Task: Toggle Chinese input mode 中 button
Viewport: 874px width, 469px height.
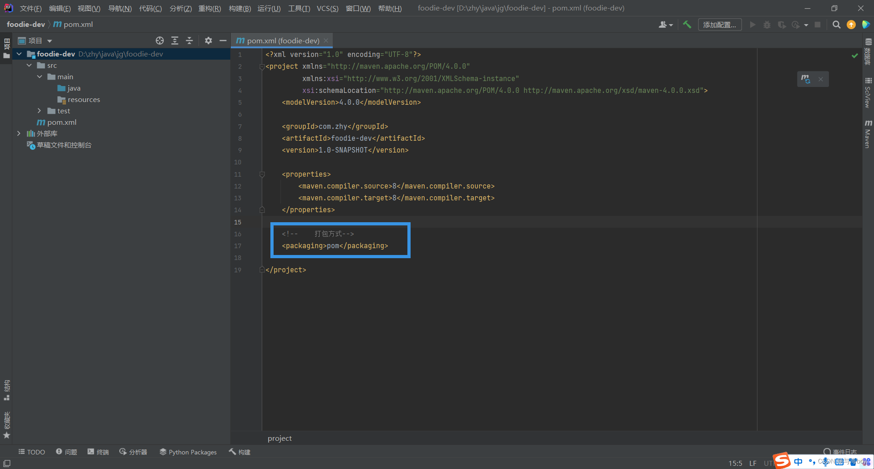Action: click(798, 462)
